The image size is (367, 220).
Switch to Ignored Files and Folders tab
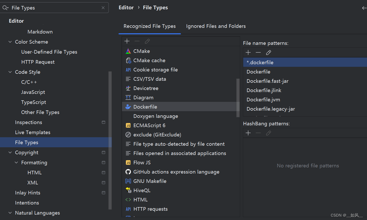pos(216,26)
